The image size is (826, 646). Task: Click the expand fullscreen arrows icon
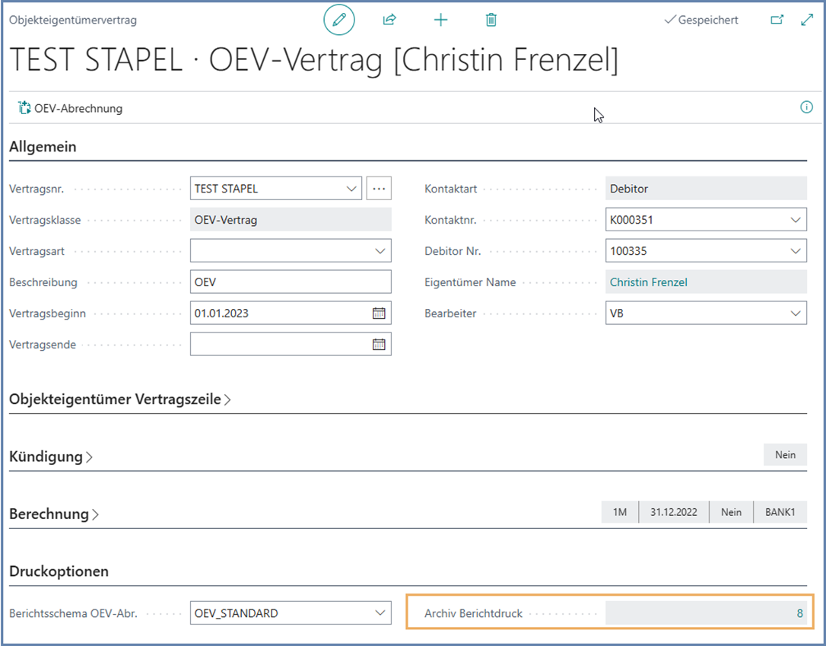click(807, 21)
